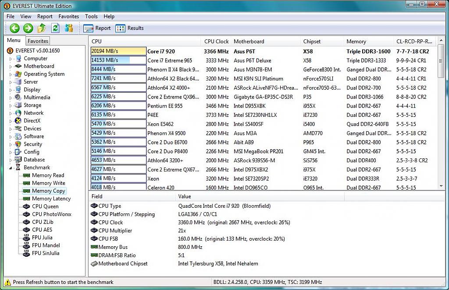Click the Network tree icon
The width and height of the screenshot is (449, 290).
18,113
